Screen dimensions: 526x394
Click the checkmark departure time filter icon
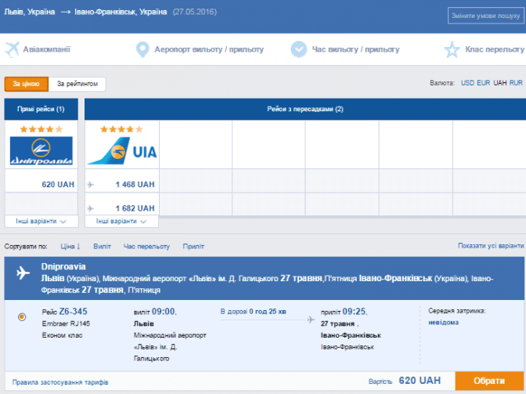[298, 49]
